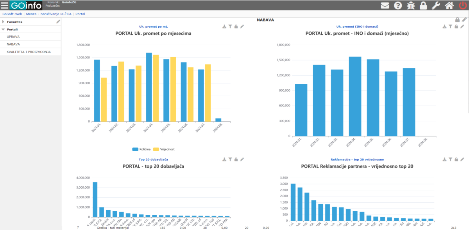Viewport: 469px width, 230px height.
Task: Open help via question mark icon
Action: coord(398,5)
